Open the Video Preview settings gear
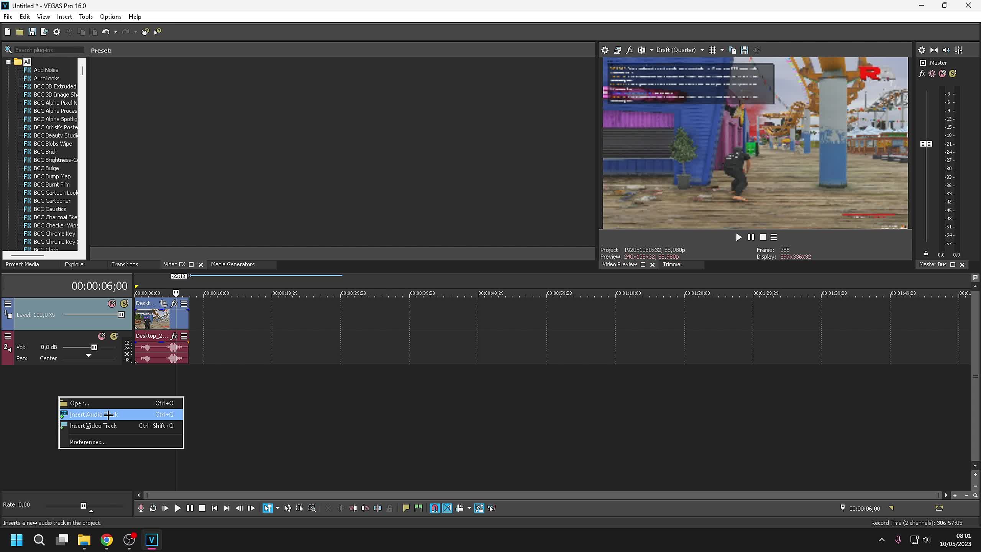 click(605, 50)
